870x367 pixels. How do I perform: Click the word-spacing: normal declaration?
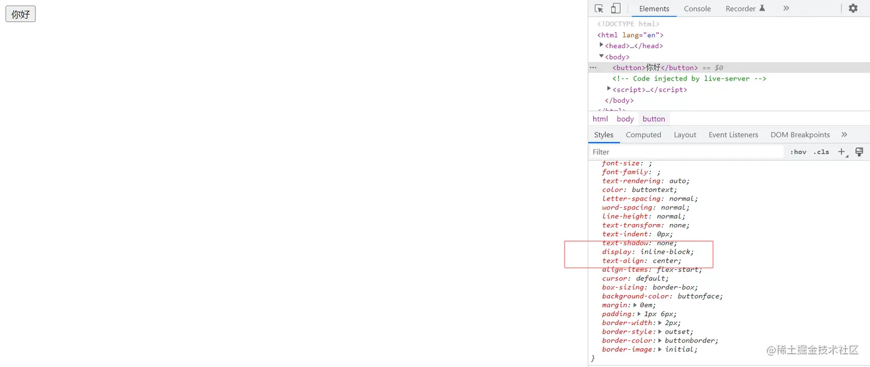click(646, 207)
